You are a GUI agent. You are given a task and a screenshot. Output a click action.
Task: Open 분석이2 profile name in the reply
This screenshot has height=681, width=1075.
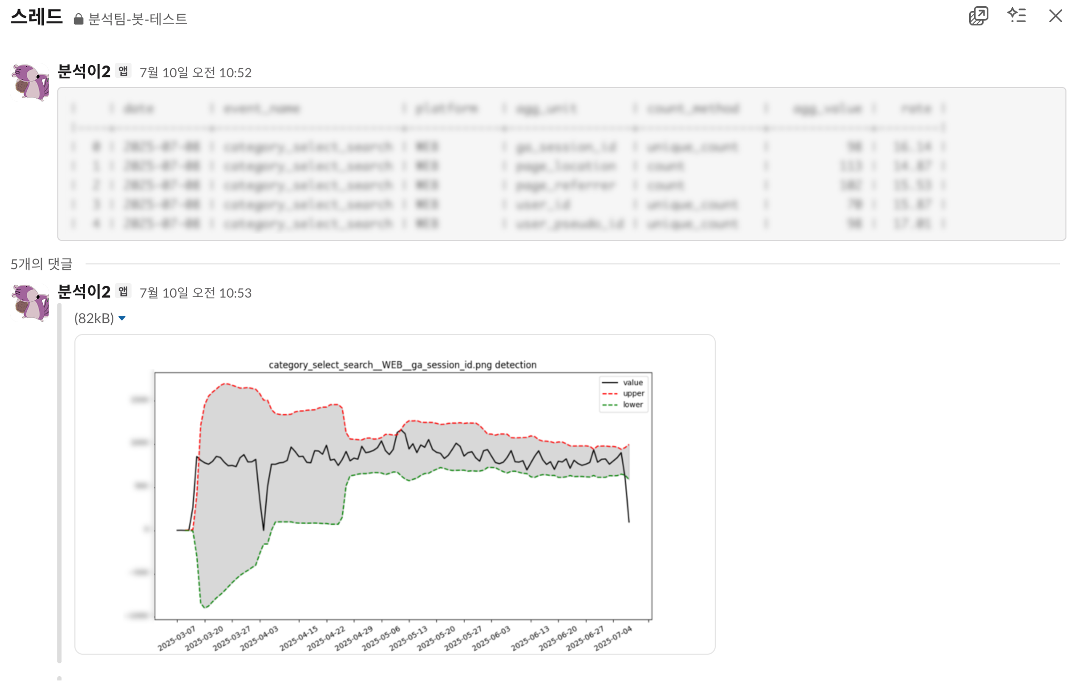click(84, 292)
